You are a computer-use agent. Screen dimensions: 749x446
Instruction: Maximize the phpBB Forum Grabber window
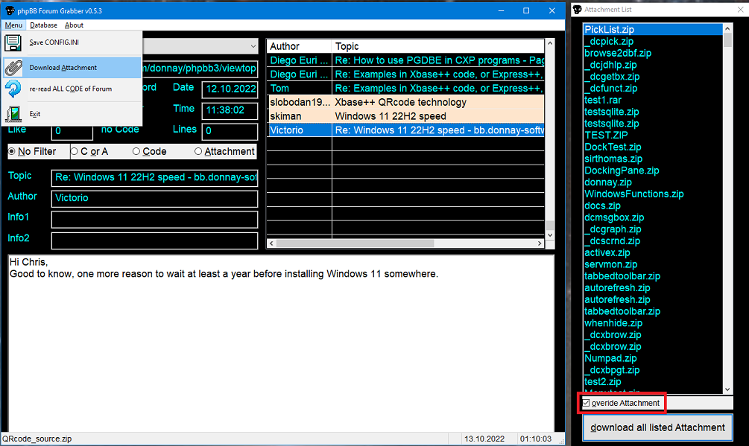[x=526, y=10]
